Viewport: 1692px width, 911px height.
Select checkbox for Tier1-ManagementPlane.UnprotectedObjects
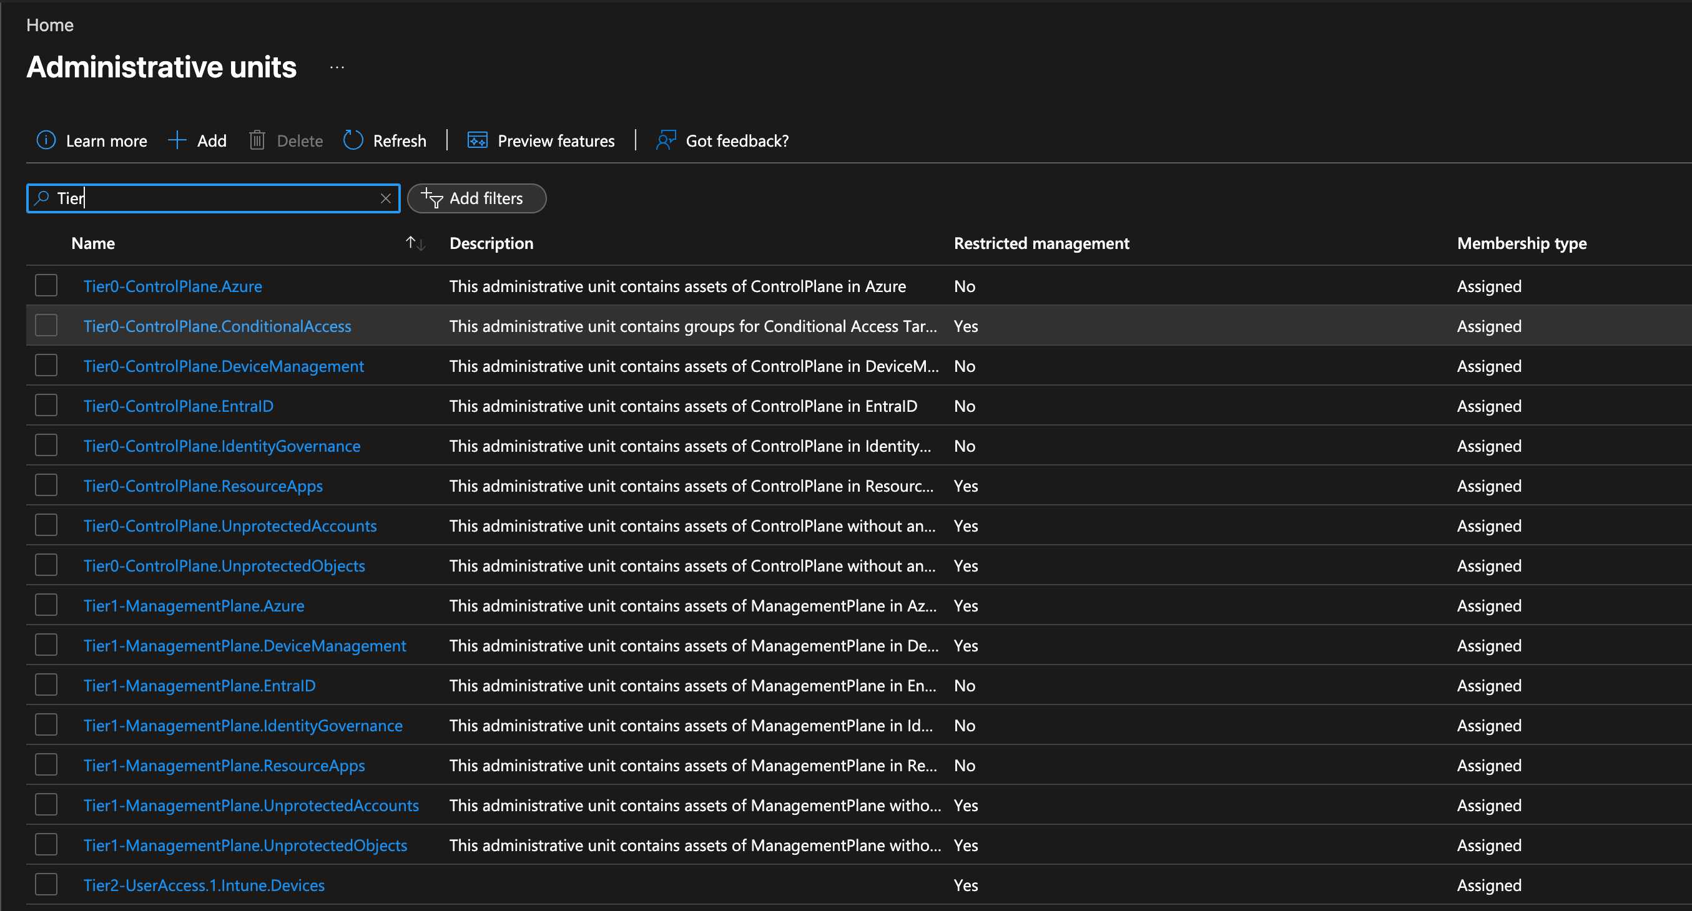46,845
